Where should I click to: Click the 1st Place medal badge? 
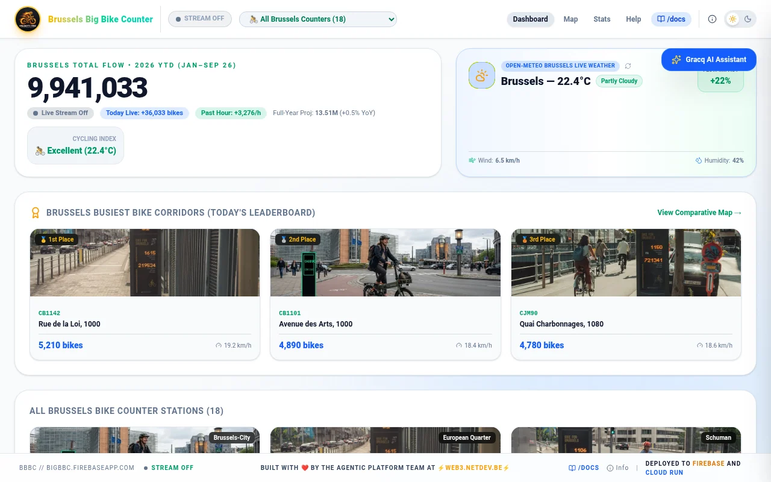[57, 239]
